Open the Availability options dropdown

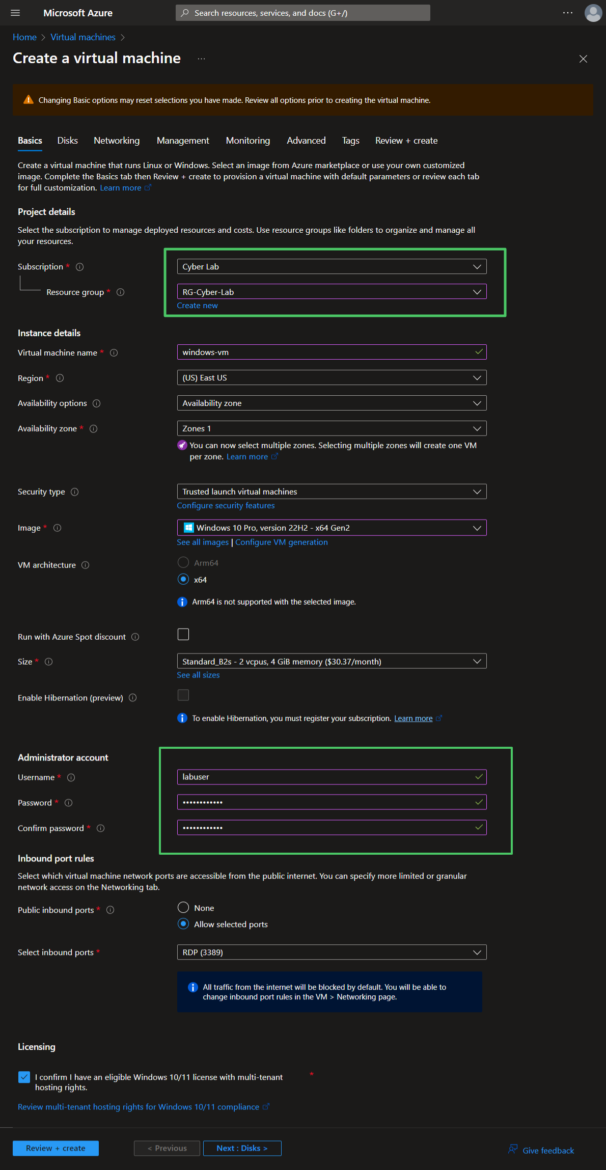[332, 403]
